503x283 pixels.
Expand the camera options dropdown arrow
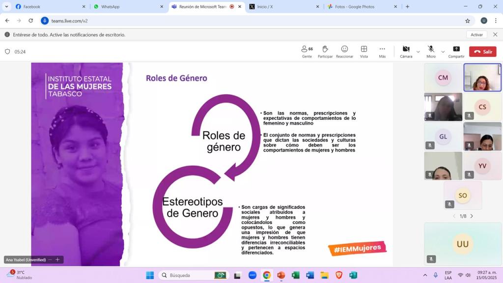click(418, 52)
